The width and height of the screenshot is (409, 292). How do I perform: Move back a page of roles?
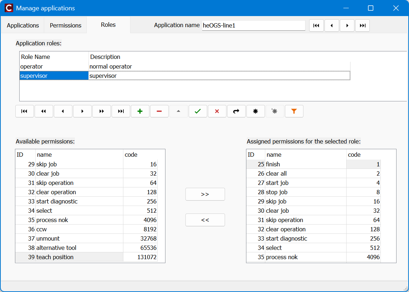[x=44, y=111]
